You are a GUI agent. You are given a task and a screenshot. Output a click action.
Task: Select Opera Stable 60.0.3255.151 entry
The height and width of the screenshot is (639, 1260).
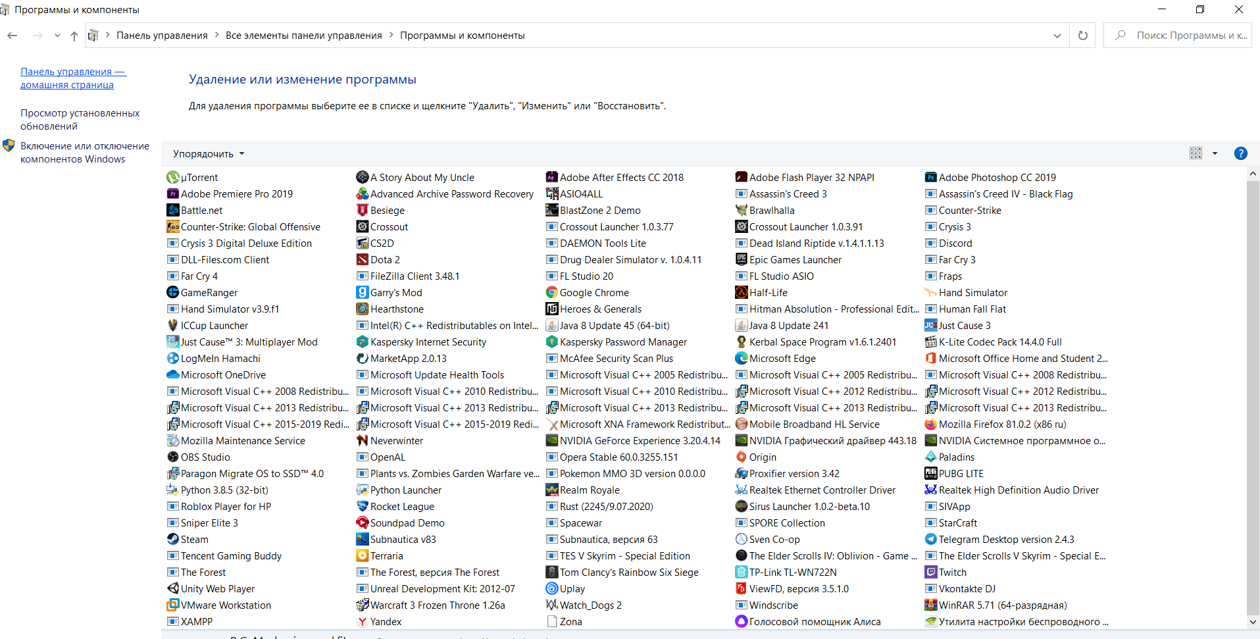[612, 457]
